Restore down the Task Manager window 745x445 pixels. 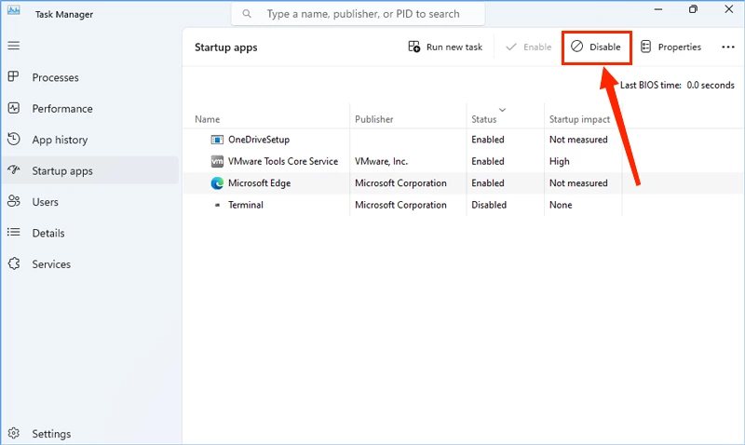(693, 9)
